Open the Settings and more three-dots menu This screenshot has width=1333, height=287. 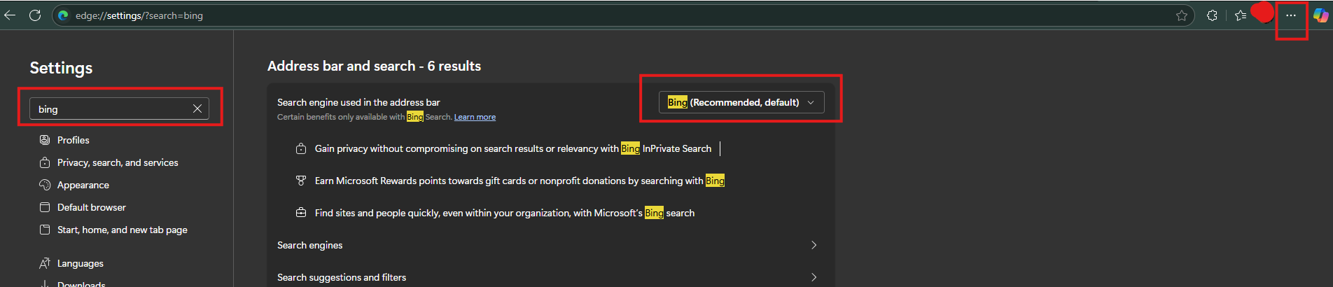tap(1291, 15)
